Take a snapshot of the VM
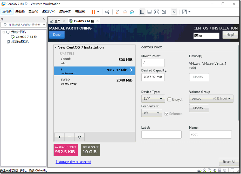Screen dimensions: 241x174 pos(118,12)
